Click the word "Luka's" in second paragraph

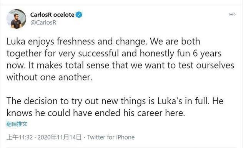(170, 101)
